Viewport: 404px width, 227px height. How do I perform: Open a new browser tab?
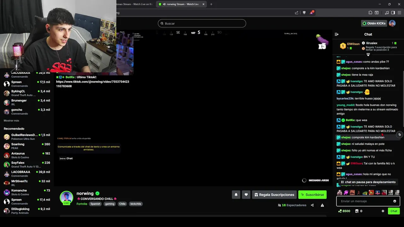tap(211, 4)
